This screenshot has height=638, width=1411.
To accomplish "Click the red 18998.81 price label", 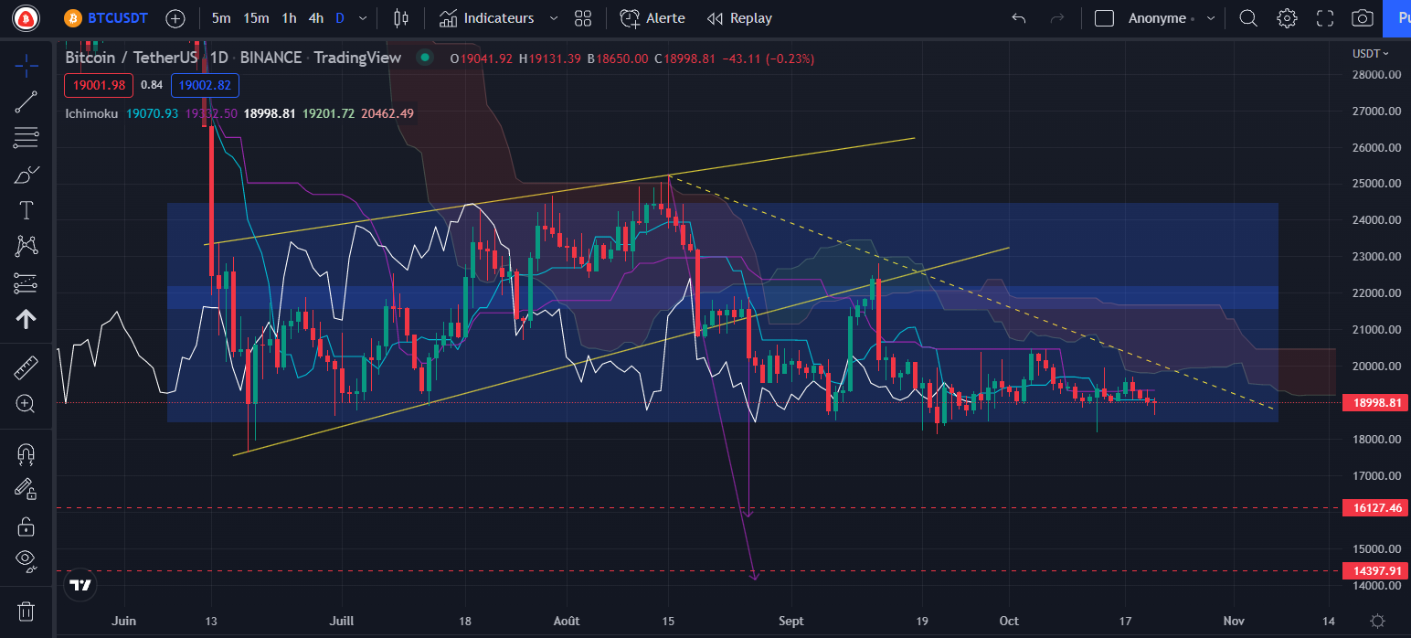I will 1375,401.
